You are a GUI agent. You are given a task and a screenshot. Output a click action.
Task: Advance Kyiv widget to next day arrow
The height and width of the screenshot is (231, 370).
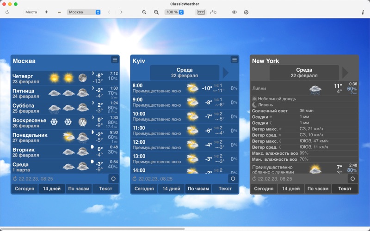point(226,73)
